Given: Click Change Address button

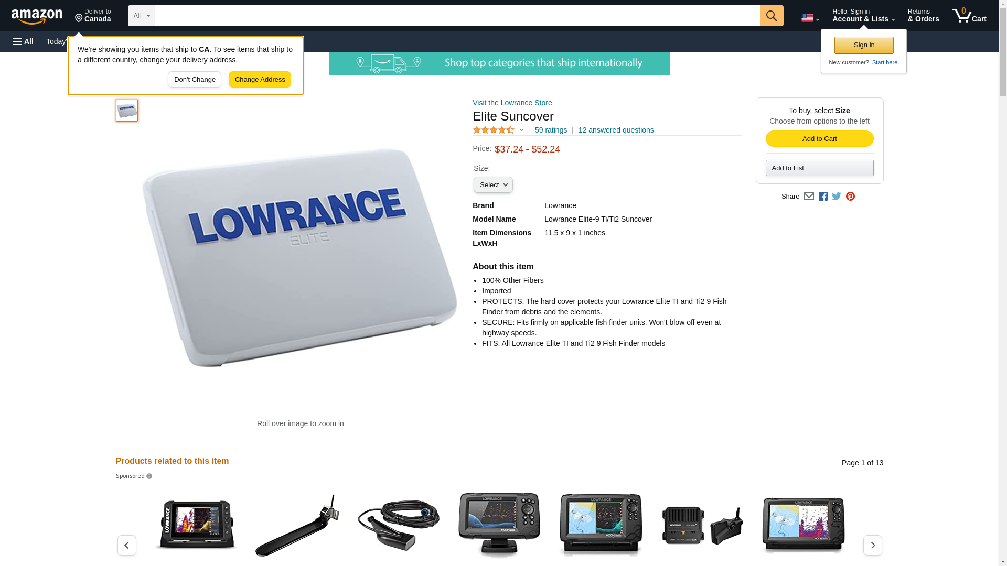Looking at the screenshot, I should (260, 80).
